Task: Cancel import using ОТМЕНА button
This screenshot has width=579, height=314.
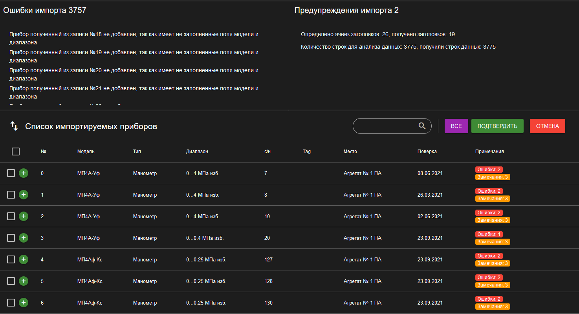Action: [x=547, y=126]
